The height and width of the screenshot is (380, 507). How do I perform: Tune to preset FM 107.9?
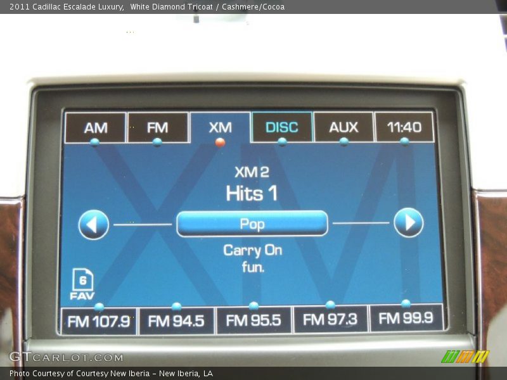coord(99,322)
